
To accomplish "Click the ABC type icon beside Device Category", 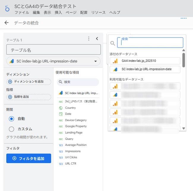I will coord(61,120).
